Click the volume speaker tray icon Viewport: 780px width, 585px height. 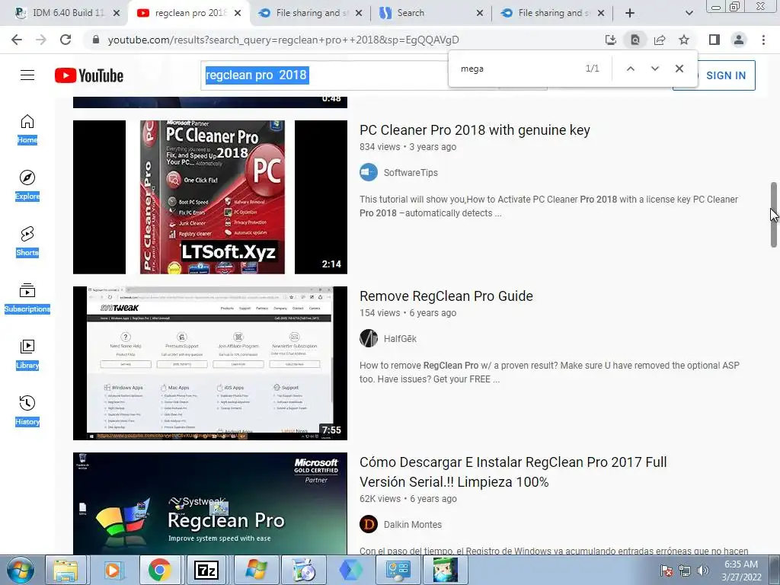click(703, 571)
